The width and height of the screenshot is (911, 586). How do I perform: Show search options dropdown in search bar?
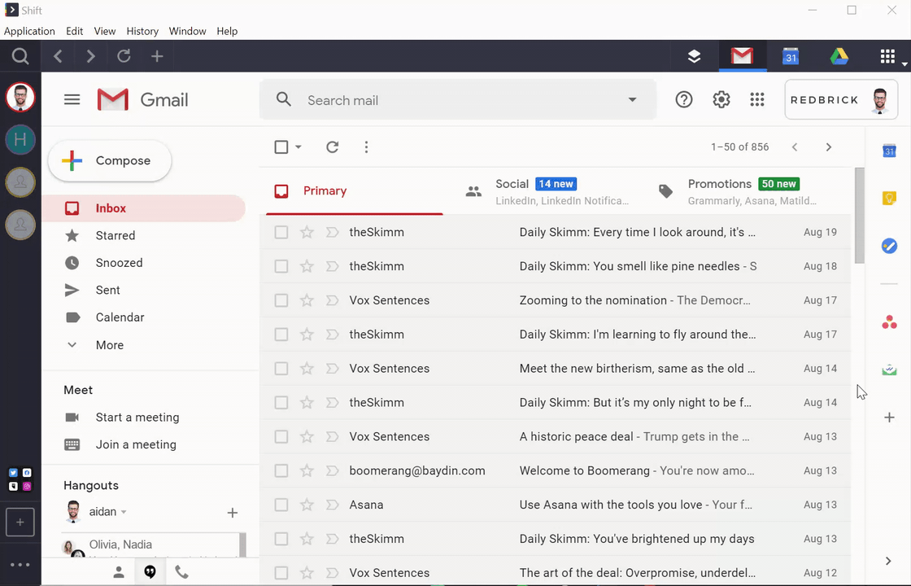632,100
